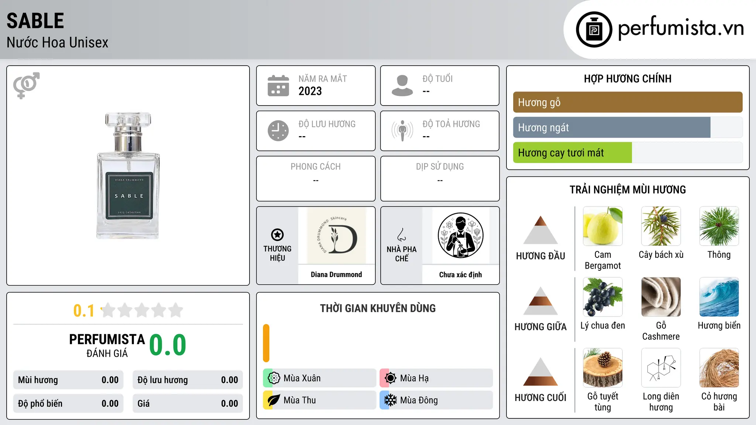Click the perfumista.vn bottle logo icon
756x425 pixels.
point(594,30)
